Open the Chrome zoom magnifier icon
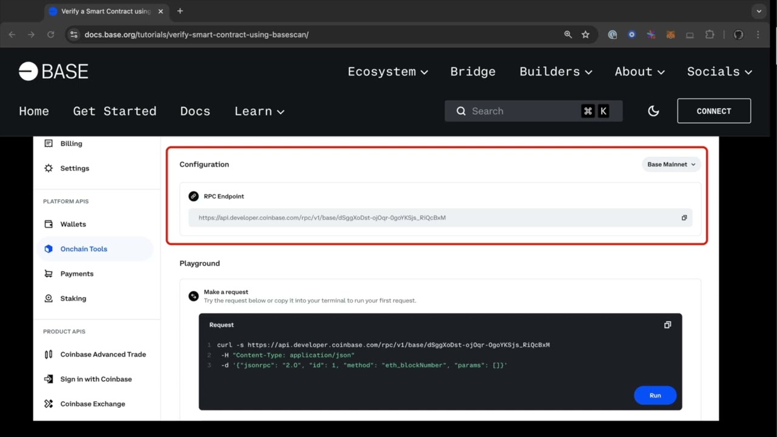Image resolution: width=777 pixels, height=437 pixels. point(568,35)
